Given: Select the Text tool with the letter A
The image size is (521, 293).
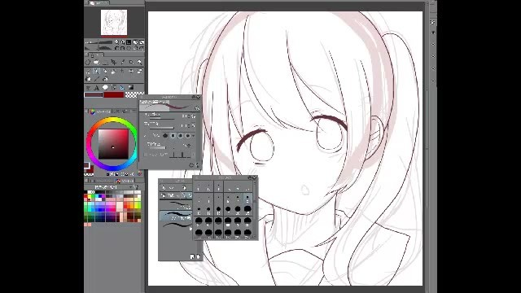Looking at the screenshot, I should click(x=96, y=88).
